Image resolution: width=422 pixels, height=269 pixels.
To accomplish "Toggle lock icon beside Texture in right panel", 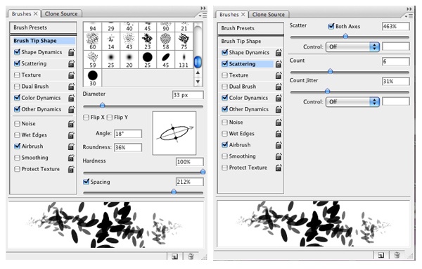I will click(279, 75).
